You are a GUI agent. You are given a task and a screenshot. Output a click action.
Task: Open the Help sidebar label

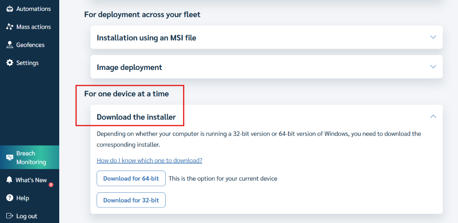(x=23, y=198)
